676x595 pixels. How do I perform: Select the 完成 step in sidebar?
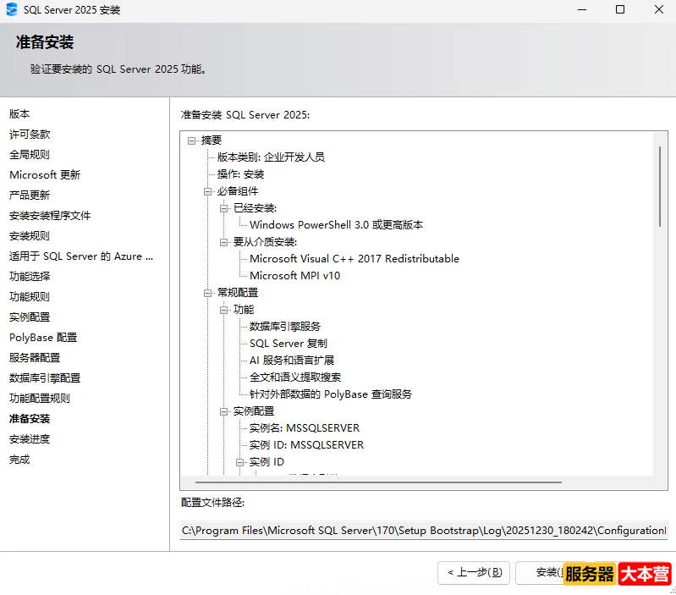coord(19,460)
